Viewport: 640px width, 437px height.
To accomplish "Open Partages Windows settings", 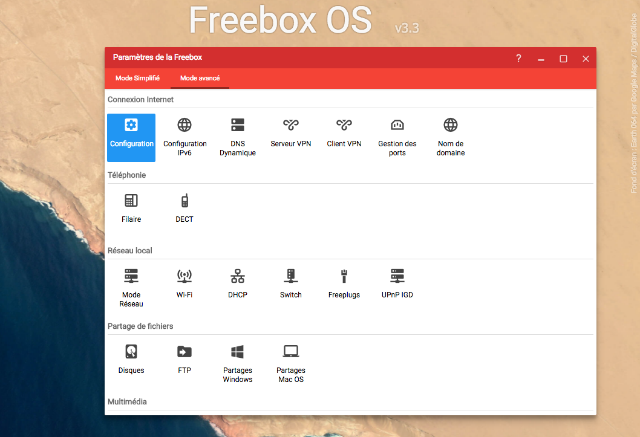I will pos(238,364).
